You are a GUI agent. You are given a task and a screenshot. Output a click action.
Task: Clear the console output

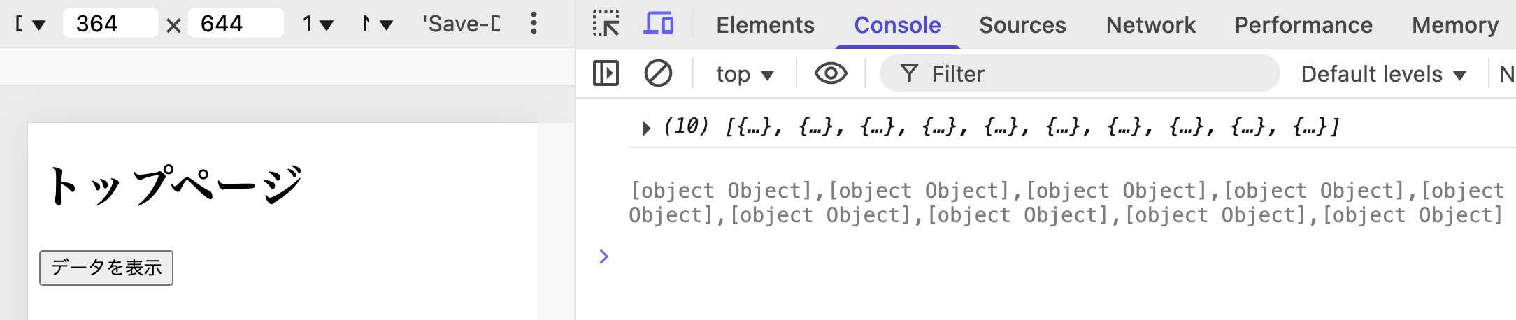pos(658,73)
